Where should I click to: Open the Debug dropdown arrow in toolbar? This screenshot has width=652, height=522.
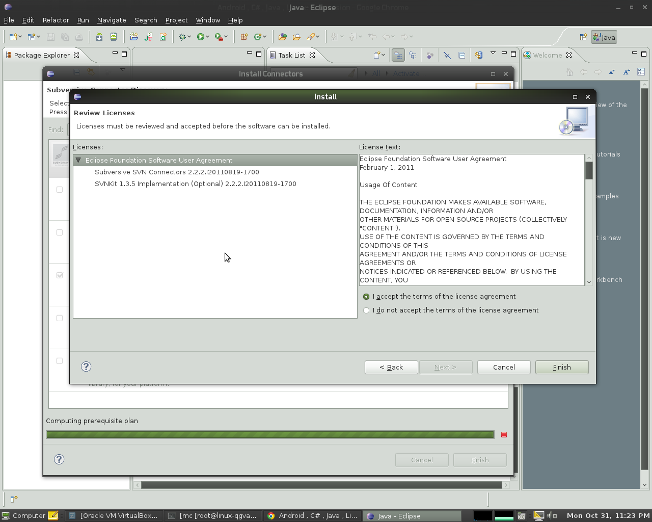point(189,37)
